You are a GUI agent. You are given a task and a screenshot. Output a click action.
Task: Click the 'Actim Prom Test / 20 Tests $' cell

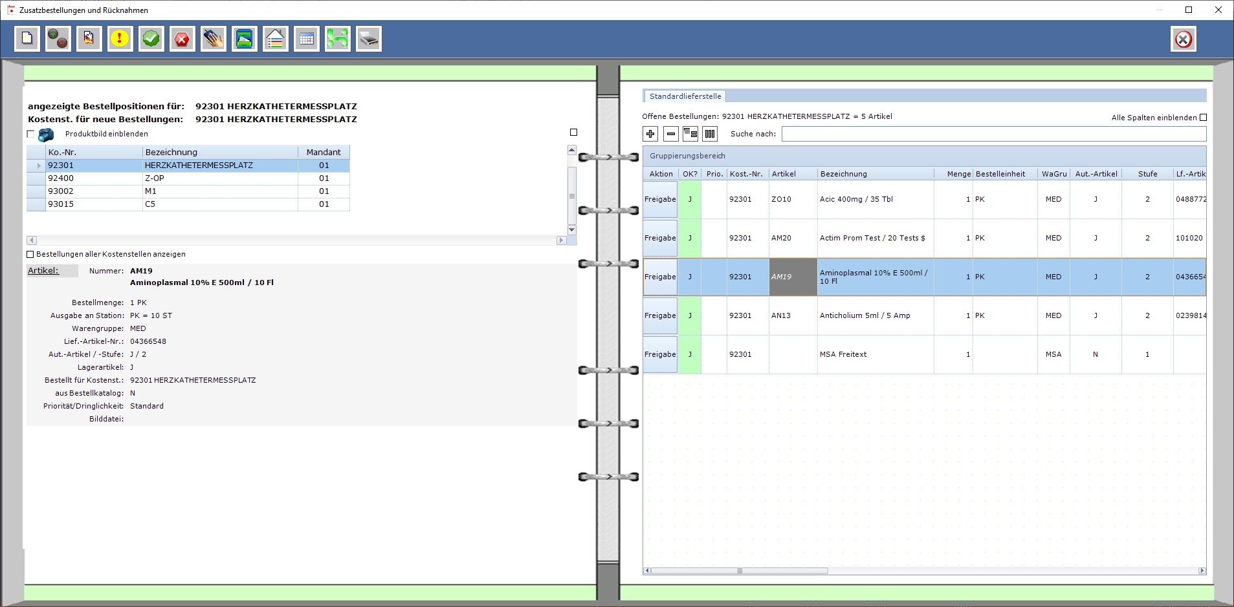tap(876, 238)
